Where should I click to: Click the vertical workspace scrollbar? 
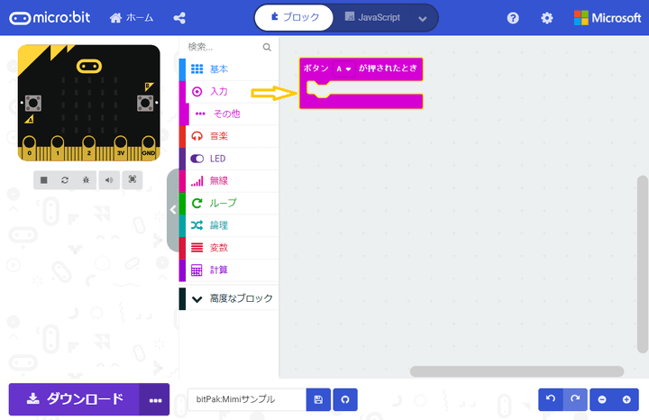pyautogui.click(x=643, y=264)
